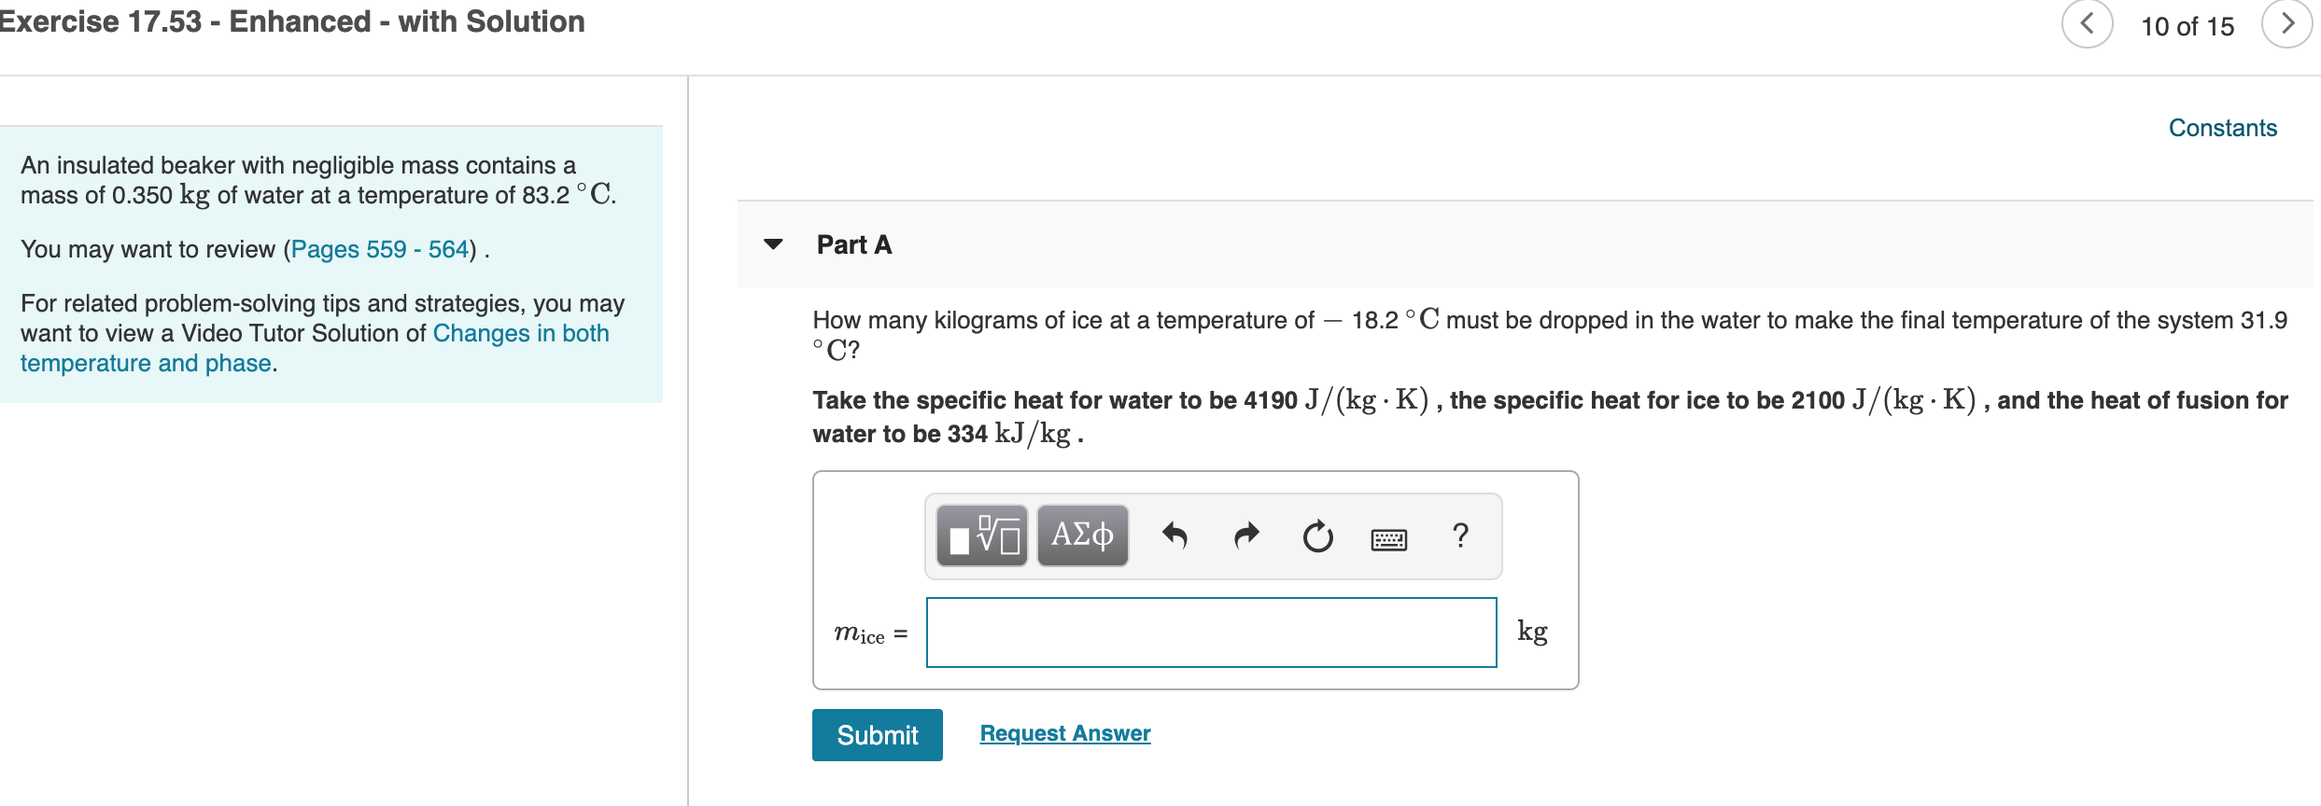Viewport: 2321px width, 806px height.
Task: Open the Changes in both temperature and phase video
Action: [x=520, y=333]
